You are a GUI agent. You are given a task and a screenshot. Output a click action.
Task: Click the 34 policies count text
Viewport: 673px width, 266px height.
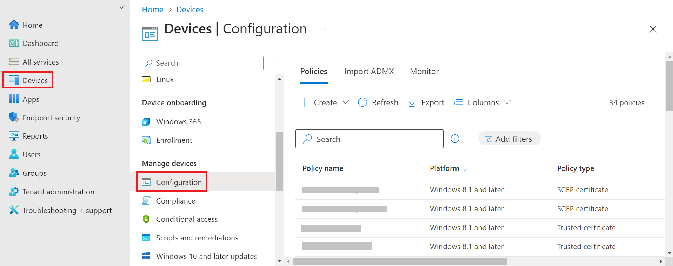627,103
